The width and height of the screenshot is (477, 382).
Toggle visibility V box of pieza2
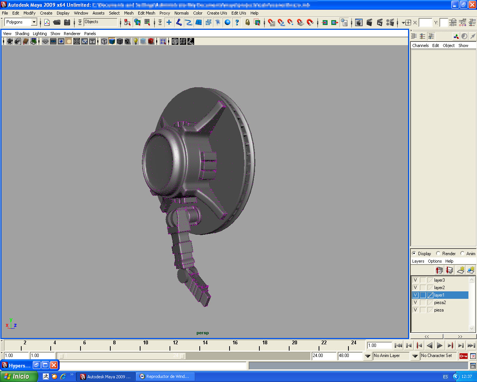pyautogui.click(x=416, y=303)
